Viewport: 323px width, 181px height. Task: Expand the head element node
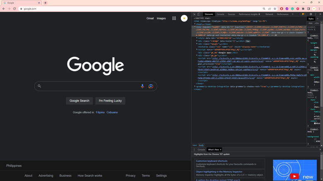(194, 24)
